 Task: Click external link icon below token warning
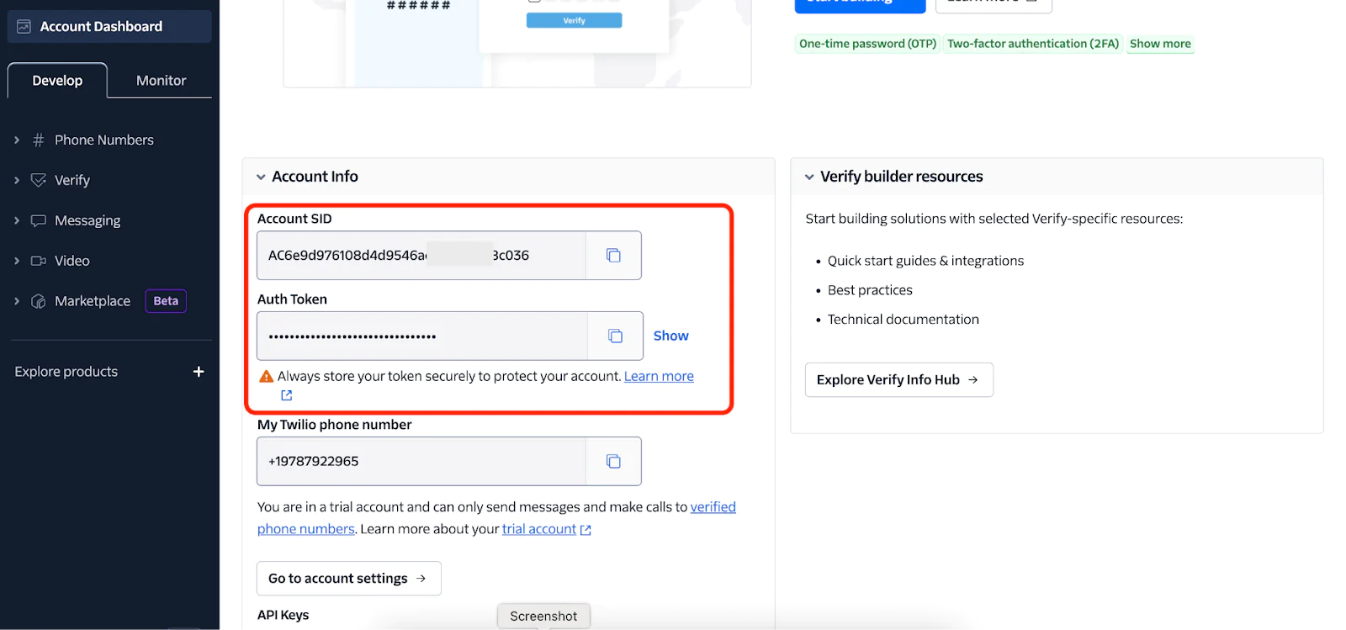[x=286, y=395]
